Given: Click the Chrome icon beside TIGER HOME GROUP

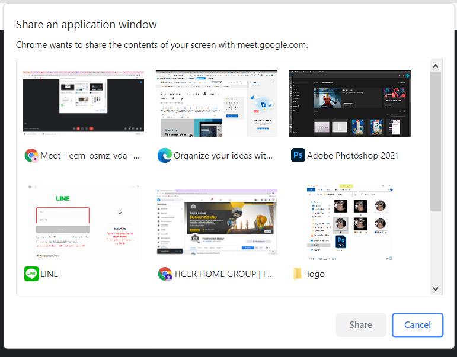Looking at the screenshot, I should (x=165, y=274).
